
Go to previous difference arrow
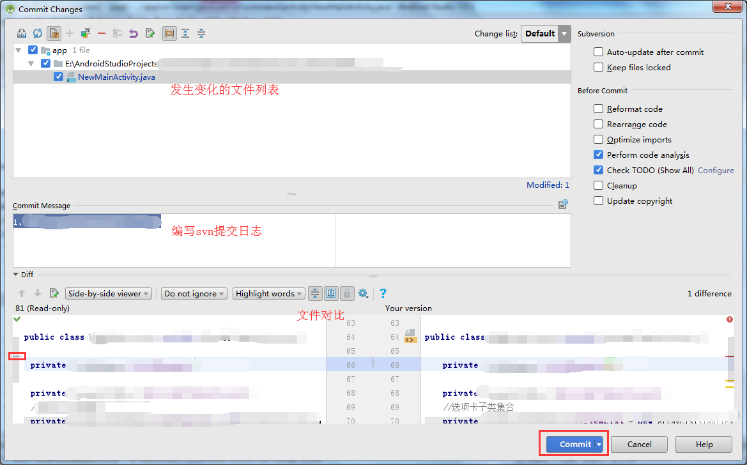pyautogui.click(x=22, y=293)
